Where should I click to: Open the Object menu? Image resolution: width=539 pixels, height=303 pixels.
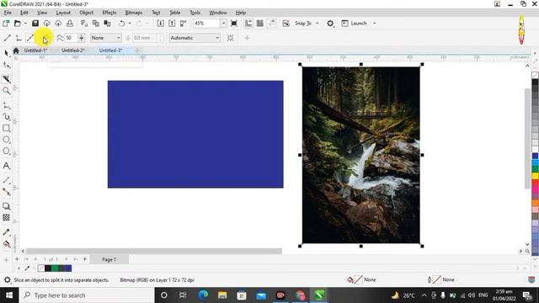tap(86, 13)
